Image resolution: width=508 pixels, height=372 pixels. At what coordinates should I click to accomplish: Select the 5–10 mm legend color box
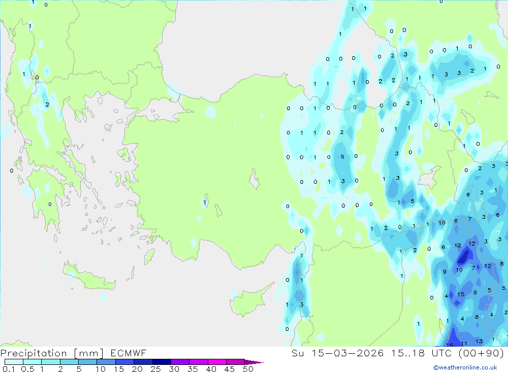click(x=88, y=362)
